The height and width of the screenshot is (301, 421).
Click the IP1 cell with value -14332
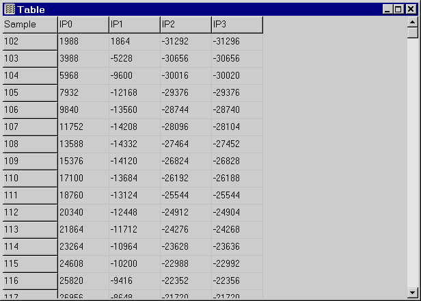134,144
